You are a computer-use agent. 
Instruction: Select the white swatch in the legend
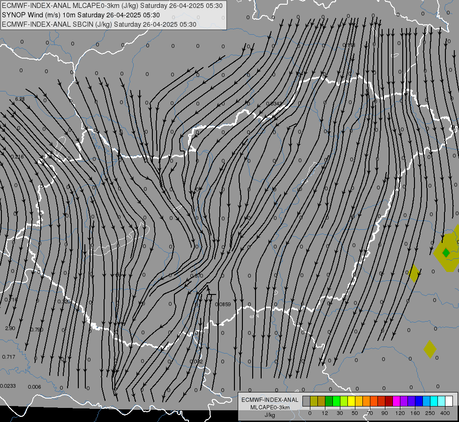449,401
